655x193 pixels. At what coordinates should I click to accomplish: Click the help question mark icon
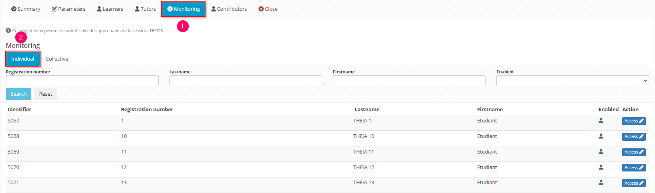[8, 30]
